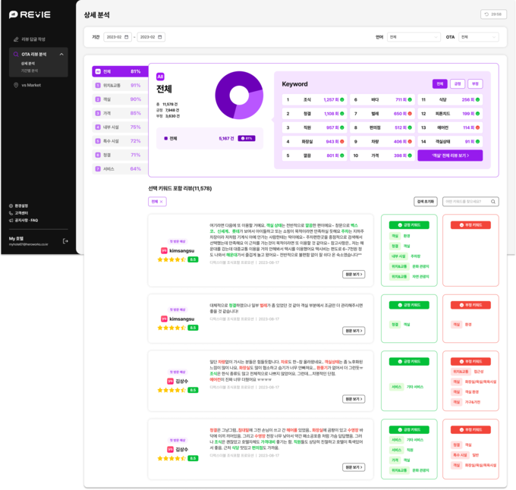Click the purple All badge above 전체 heading
This screenshot has height=490, width=516.
pyautogui.click(x=160, y=77)
